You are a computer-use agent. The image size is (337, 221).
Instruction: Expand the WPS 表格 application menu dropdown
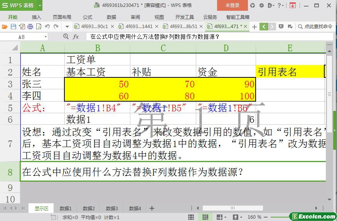(x=38, y=5)
